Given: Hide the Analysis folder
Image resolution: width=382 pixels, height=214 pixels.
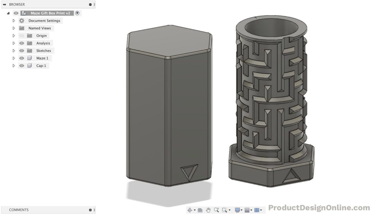Looking at the screenshot, I should tap(22, 43).
